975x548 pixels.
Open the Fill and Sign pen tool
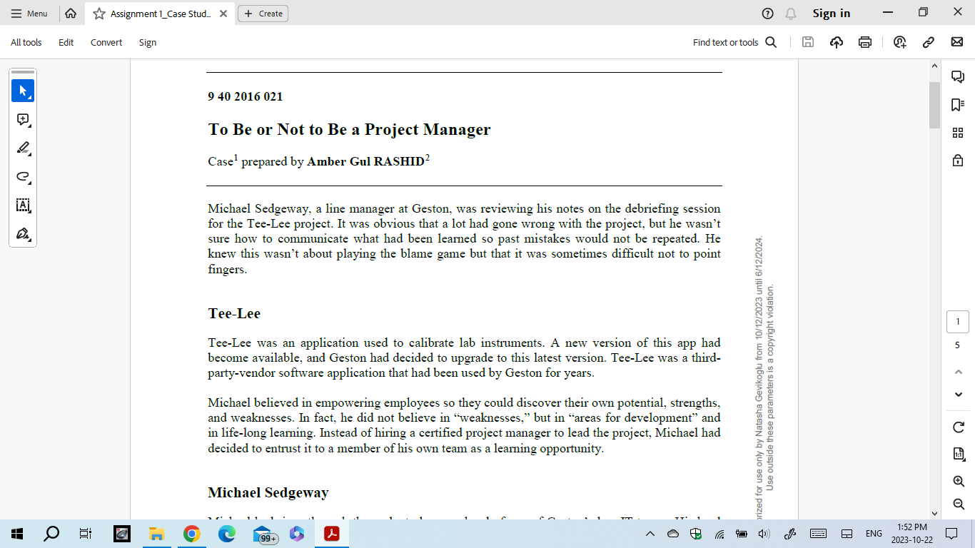pyautogui.click(x=22, y=233)
